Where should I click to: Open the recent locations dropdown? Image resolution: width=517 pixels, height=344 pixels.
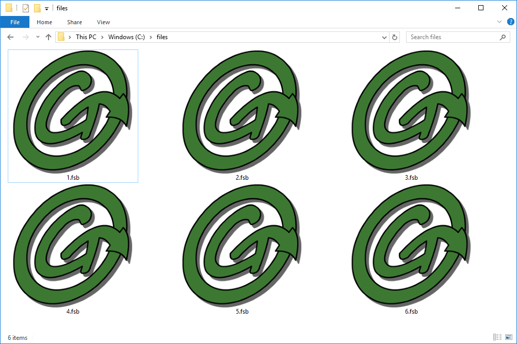point(38,37)
